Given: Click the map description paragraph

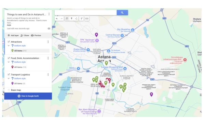Looking at the screenshot, I should [27, 20].
